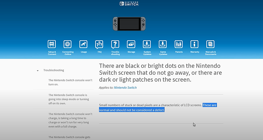Open the Troubleshooting question mark icon

tap(115, 44)
